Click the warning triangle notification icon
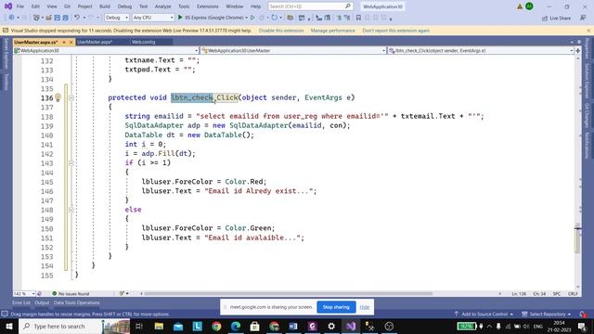Image resolution: width=594 pixels, height=334 pixels. tap(520, 6)
